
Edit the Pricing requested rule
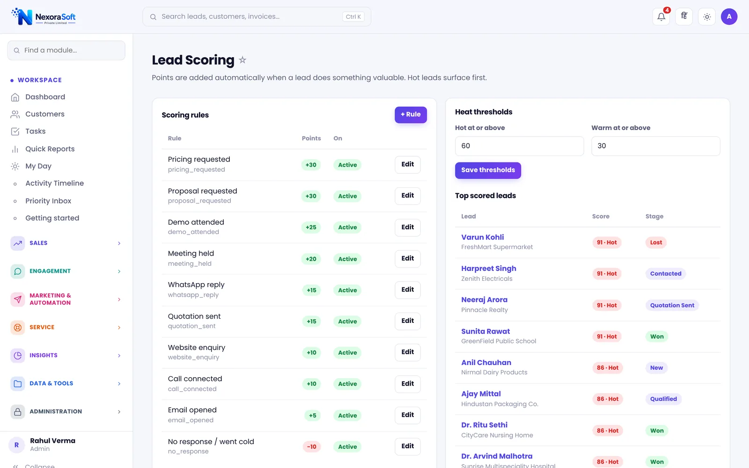click(x=408, y=164)
